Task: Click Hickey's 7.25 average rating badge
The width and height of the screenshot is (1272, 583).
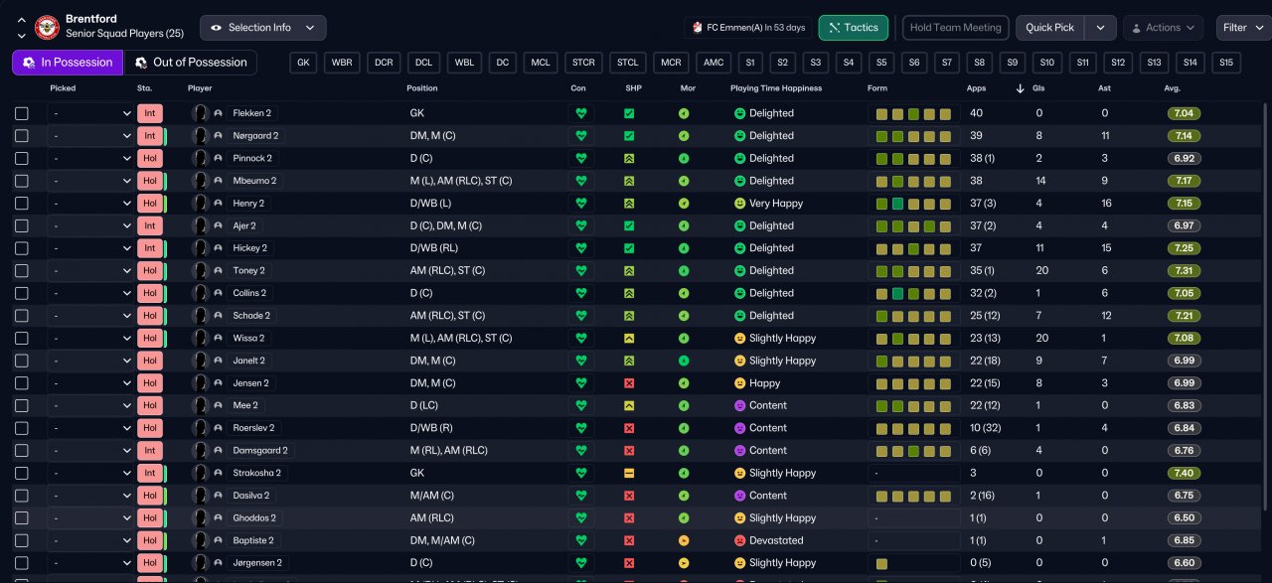Action: pos(1184,248)
